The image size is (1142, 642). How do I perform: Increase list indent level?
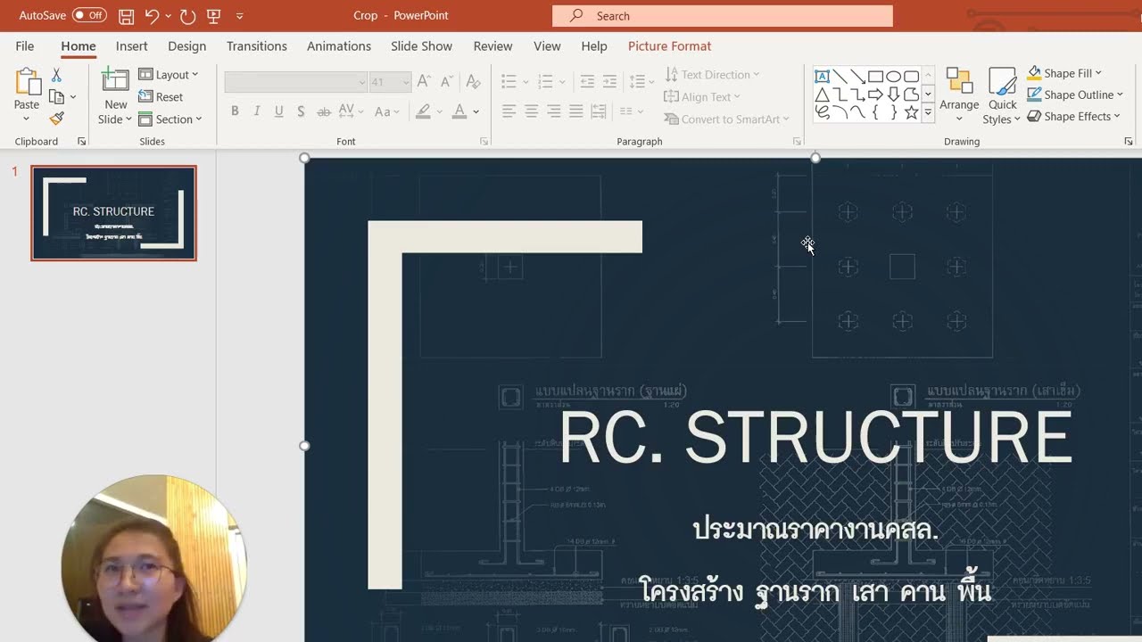click(609, 82)
